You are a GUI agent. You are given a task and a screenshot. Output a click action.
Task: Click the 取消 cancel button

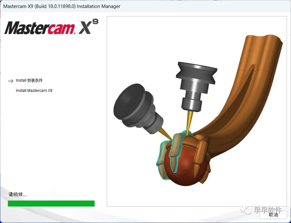[273, 215]
